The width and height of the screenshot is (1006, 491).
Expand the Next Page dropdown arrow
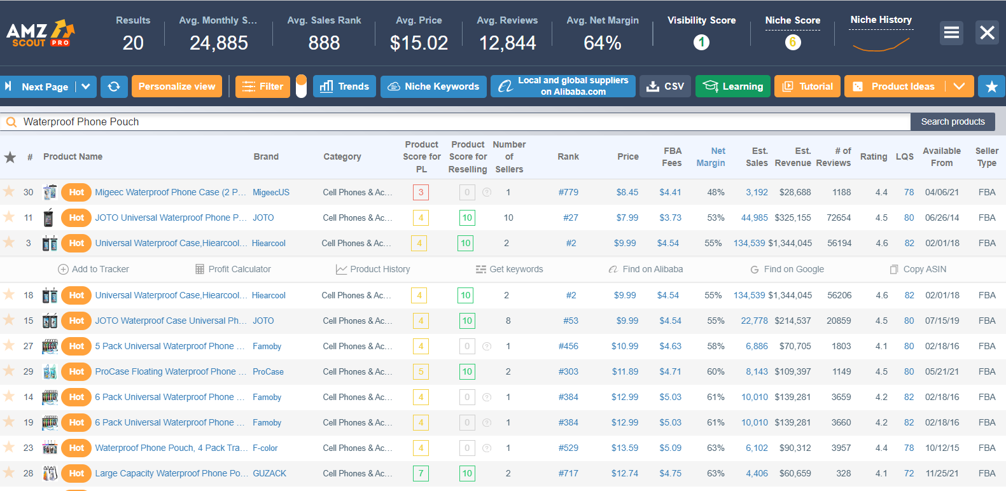click(86, 86)
